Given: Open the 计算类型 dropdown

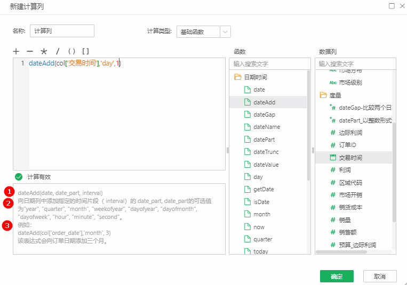Looking at the screenshot, I should tap(226, 31).
